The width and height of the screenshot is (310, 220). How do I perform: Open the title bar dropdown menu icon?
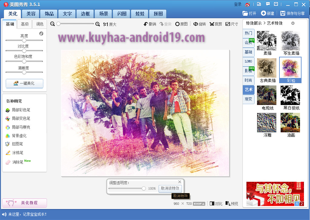[276, 4]
